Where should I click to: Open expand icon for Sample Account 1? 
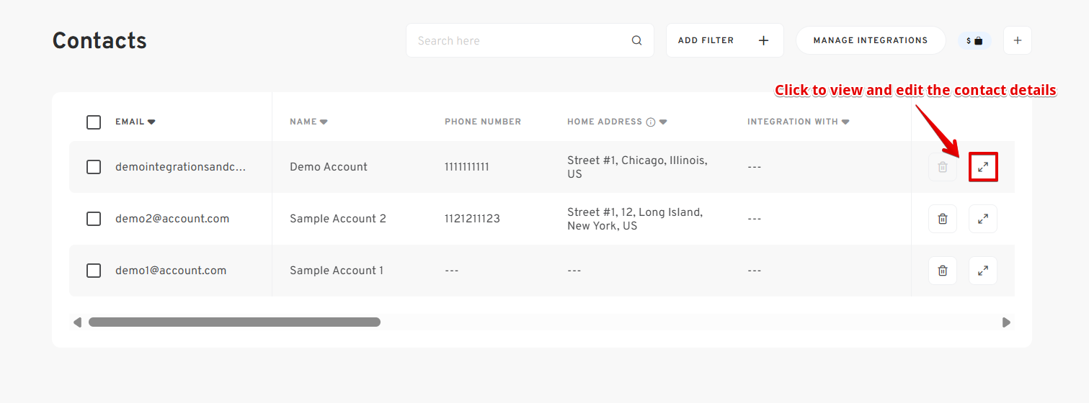(x=983, y=271)
